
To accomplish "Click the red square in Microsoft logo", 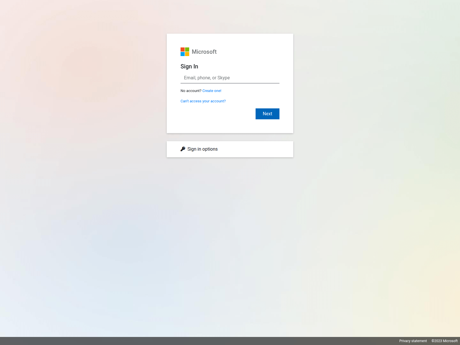I will [183, 49].
